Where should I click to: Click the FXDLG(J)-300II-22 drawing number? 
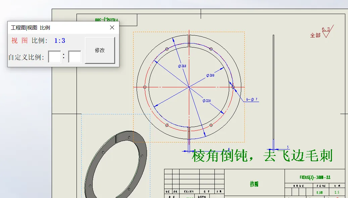pyautogui.click(x=315, y=177)
